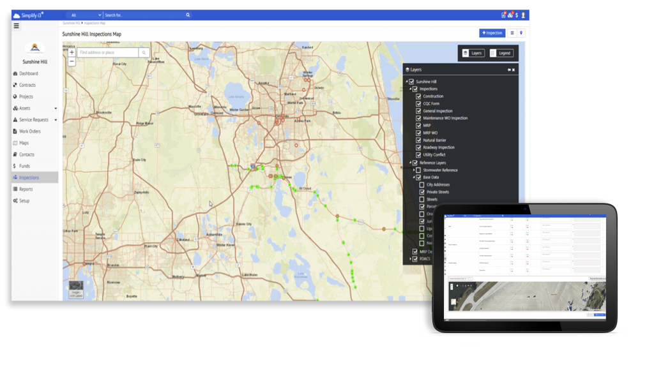The width and height of the screenshot is (654, 372).
Task: Switch to list view icon beside Inspection button
Action: [512, 33]
